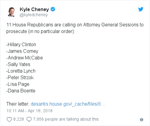
Task: Open the tweet info icon
Action: click(x=141, y=119)
